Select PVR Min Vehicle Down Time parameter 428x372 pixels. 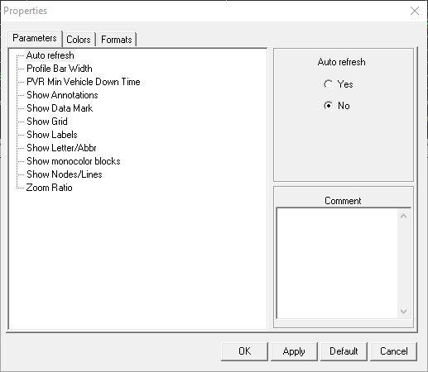pos(84,82)
